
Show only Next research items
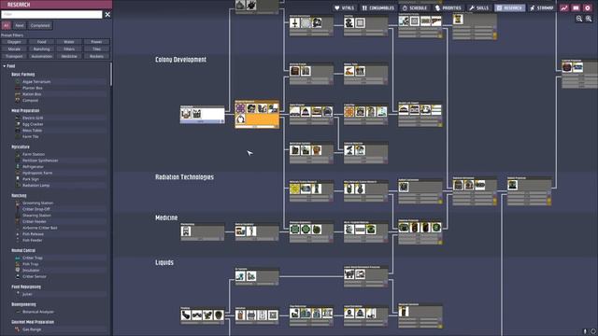point(20,25)
